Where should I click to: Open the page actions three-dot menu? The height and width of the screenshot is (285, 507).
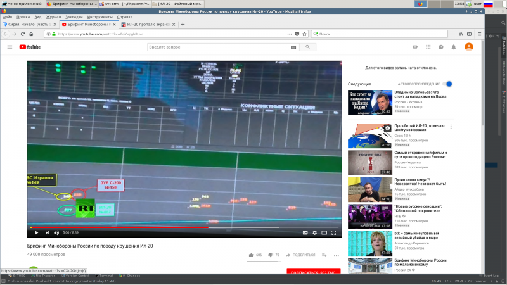tap(290, 34)
